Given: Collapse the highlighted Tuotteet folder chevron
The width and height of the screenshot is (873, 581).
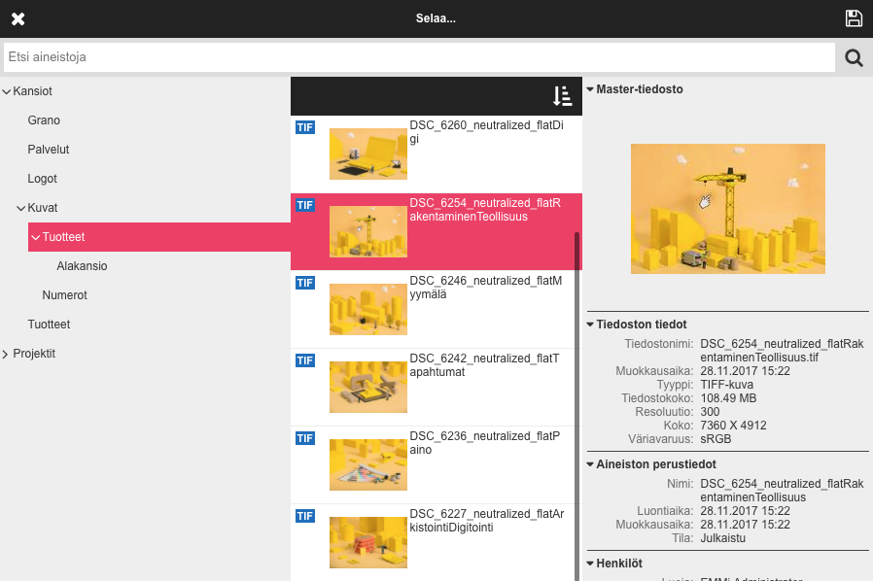Looking at the screenshot, I should coord(36,238).
